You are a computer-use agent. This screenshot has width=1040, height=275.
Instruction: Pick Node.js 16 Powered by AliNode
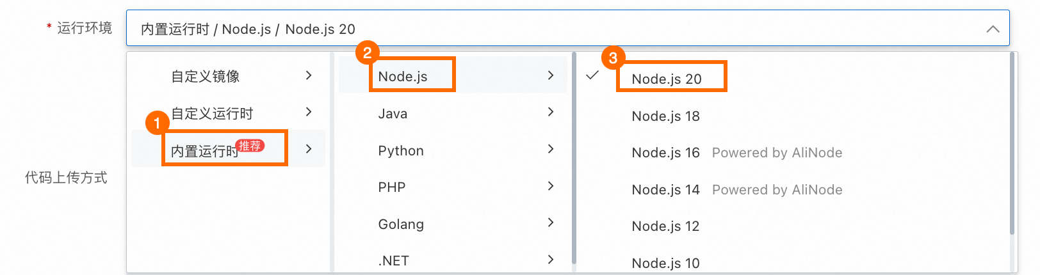(x=736, y=153)
